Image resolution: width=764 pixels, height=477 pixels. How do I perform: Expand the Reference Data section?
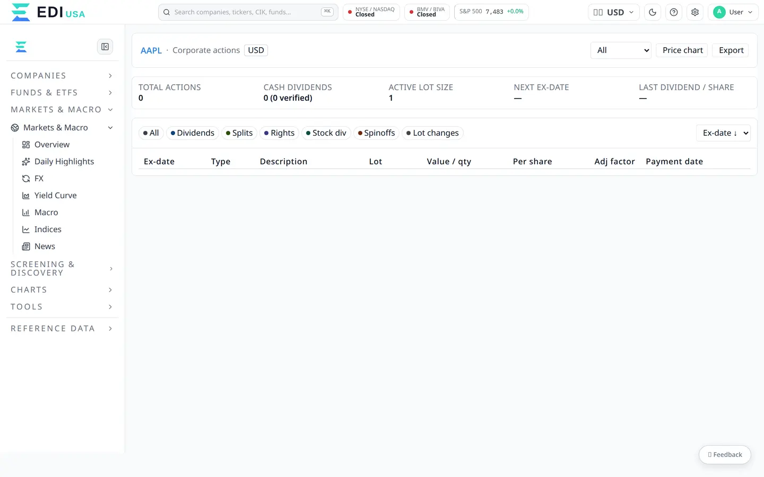coord(62,329)
